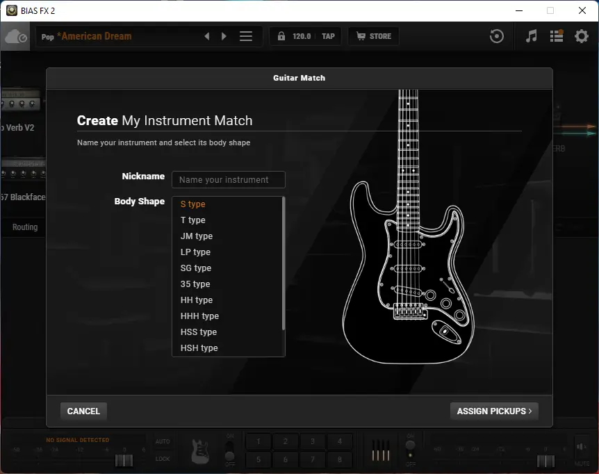Image resolution: width=599 pixels, height=474 pixels.
Task: Click the American Dream preset name
Action: (x=97, y=36)
